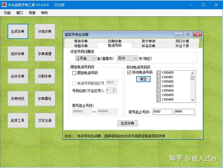Click the 999999 landline end field
The height and width of the screenshot is (168, 223).
coord(107,111)
